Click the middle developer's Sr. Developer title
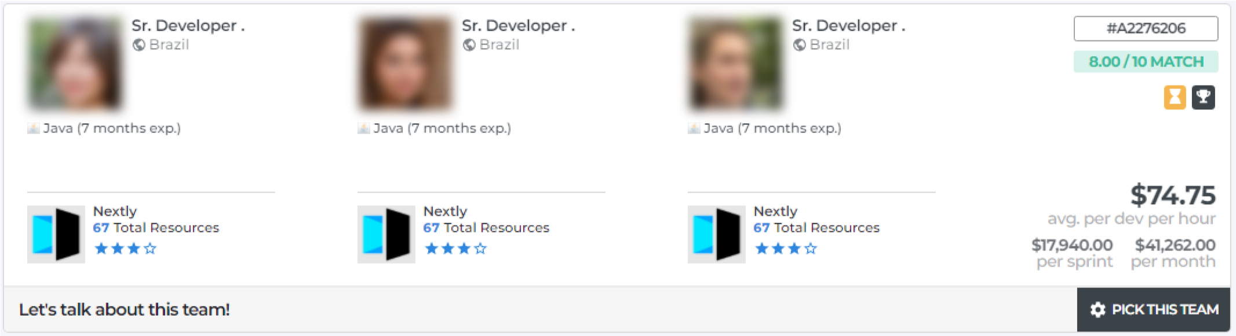The image size is (1236, 336). 517,25
